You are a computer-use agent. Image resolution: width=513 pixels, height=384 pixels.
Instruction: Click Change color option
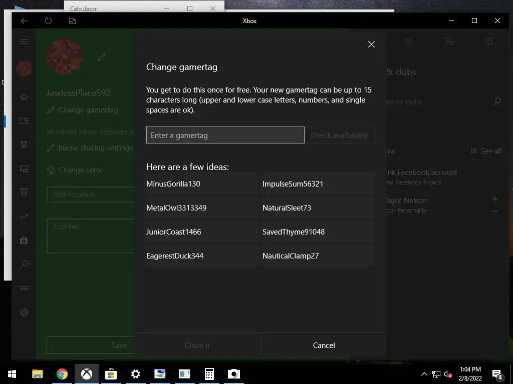75,170
